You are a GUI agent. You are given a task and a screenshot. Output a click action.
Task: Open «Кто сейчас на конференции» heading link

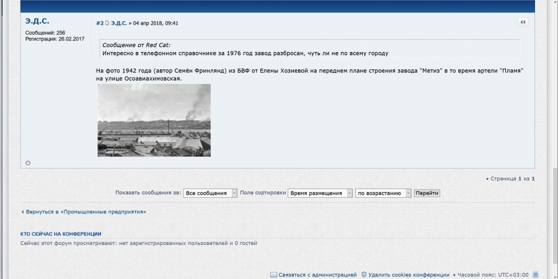point(61,234)
